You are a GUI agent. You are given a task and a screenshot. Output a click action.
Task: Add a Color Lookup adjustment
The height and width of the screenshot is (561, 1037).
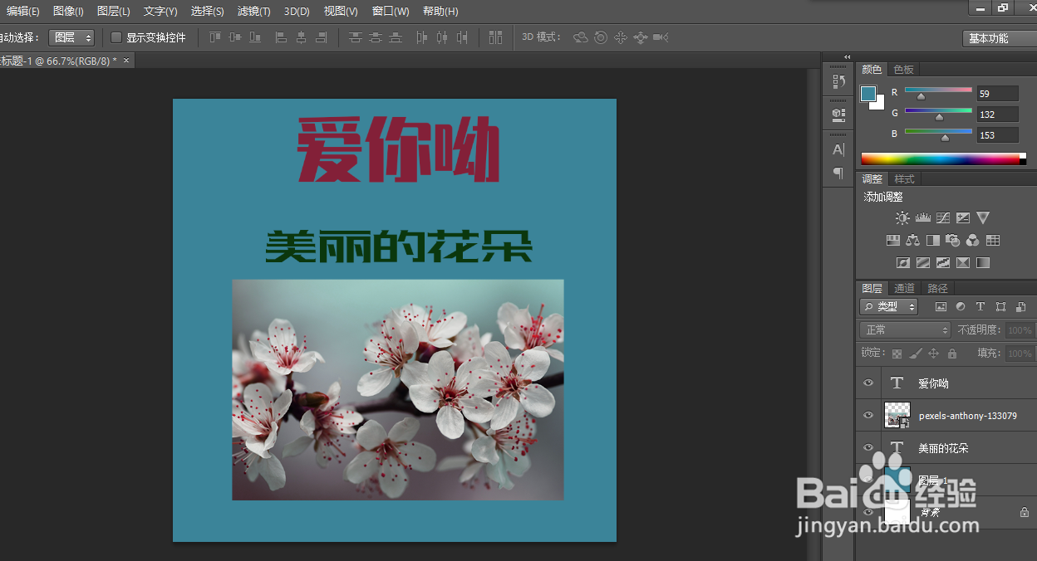993,241
